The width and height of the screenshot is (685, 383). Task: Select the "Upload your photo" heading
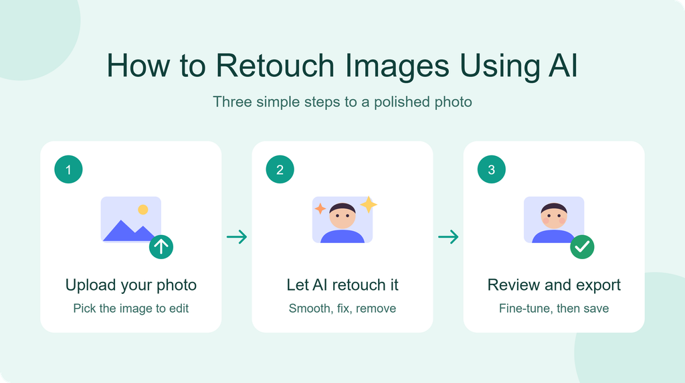click(x=131, y=285)
